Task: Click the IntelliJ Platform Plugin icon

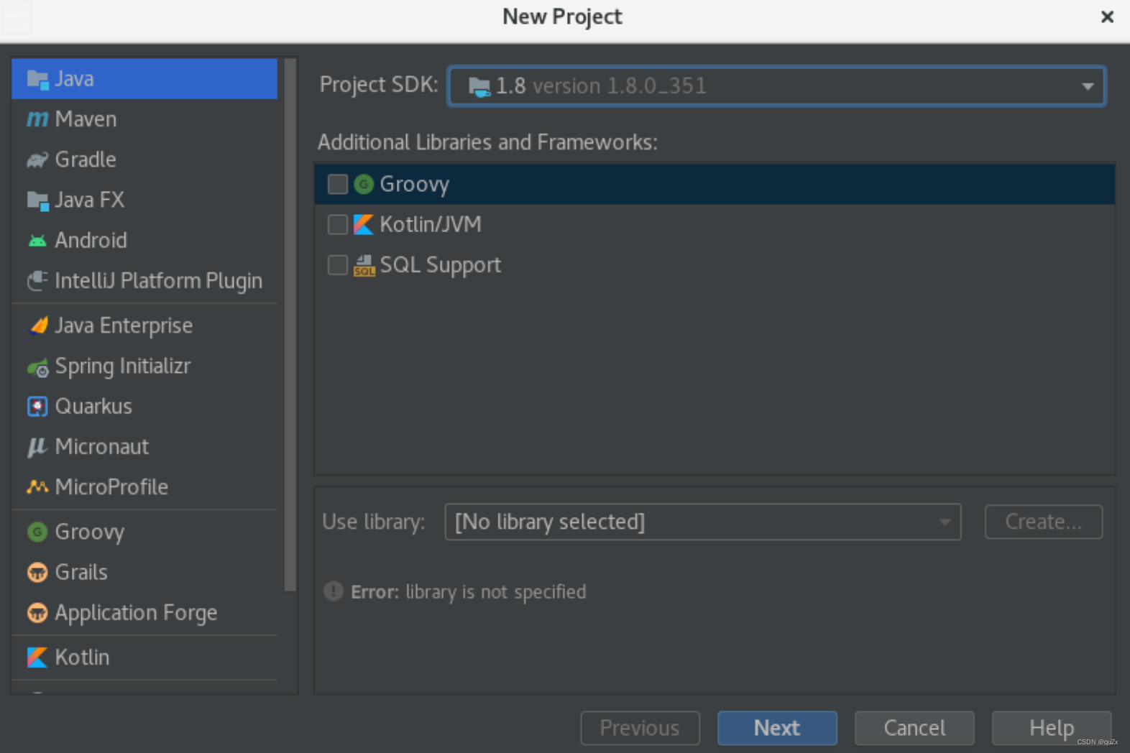Action: point(37,281)
